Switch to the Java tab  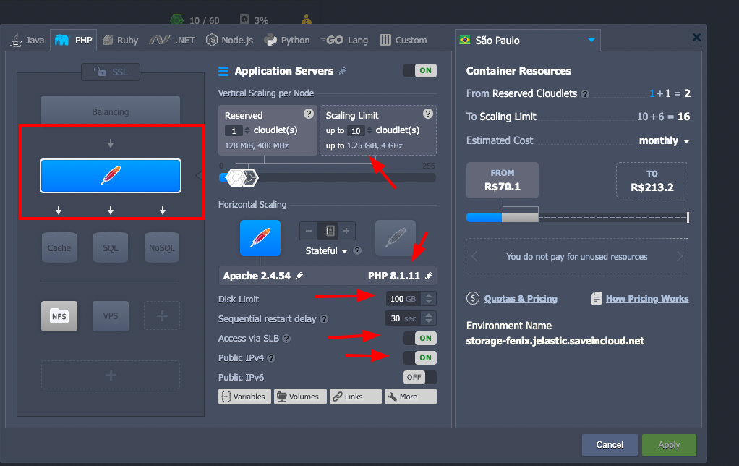(x=27, y=41)
